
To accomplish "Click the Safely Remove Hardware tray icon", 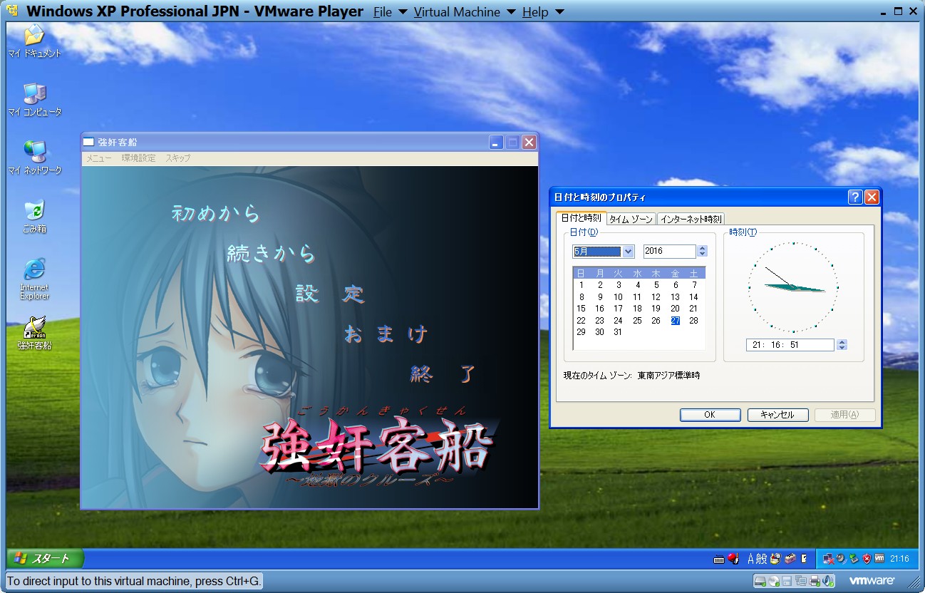I will click(x=854, y=559).
